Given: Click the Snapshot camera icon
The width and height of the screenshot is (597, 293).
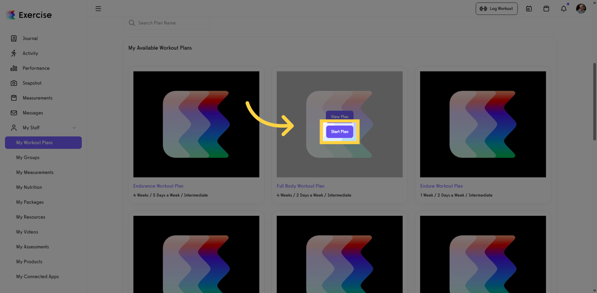Looking at the screenshot, I should point(14,83).
